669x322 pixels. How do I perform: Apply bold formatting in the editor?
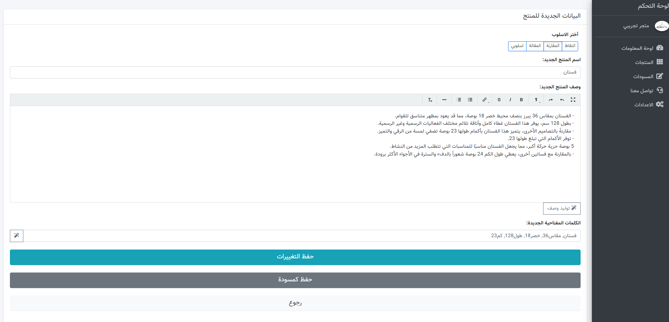tap(521, 100)
